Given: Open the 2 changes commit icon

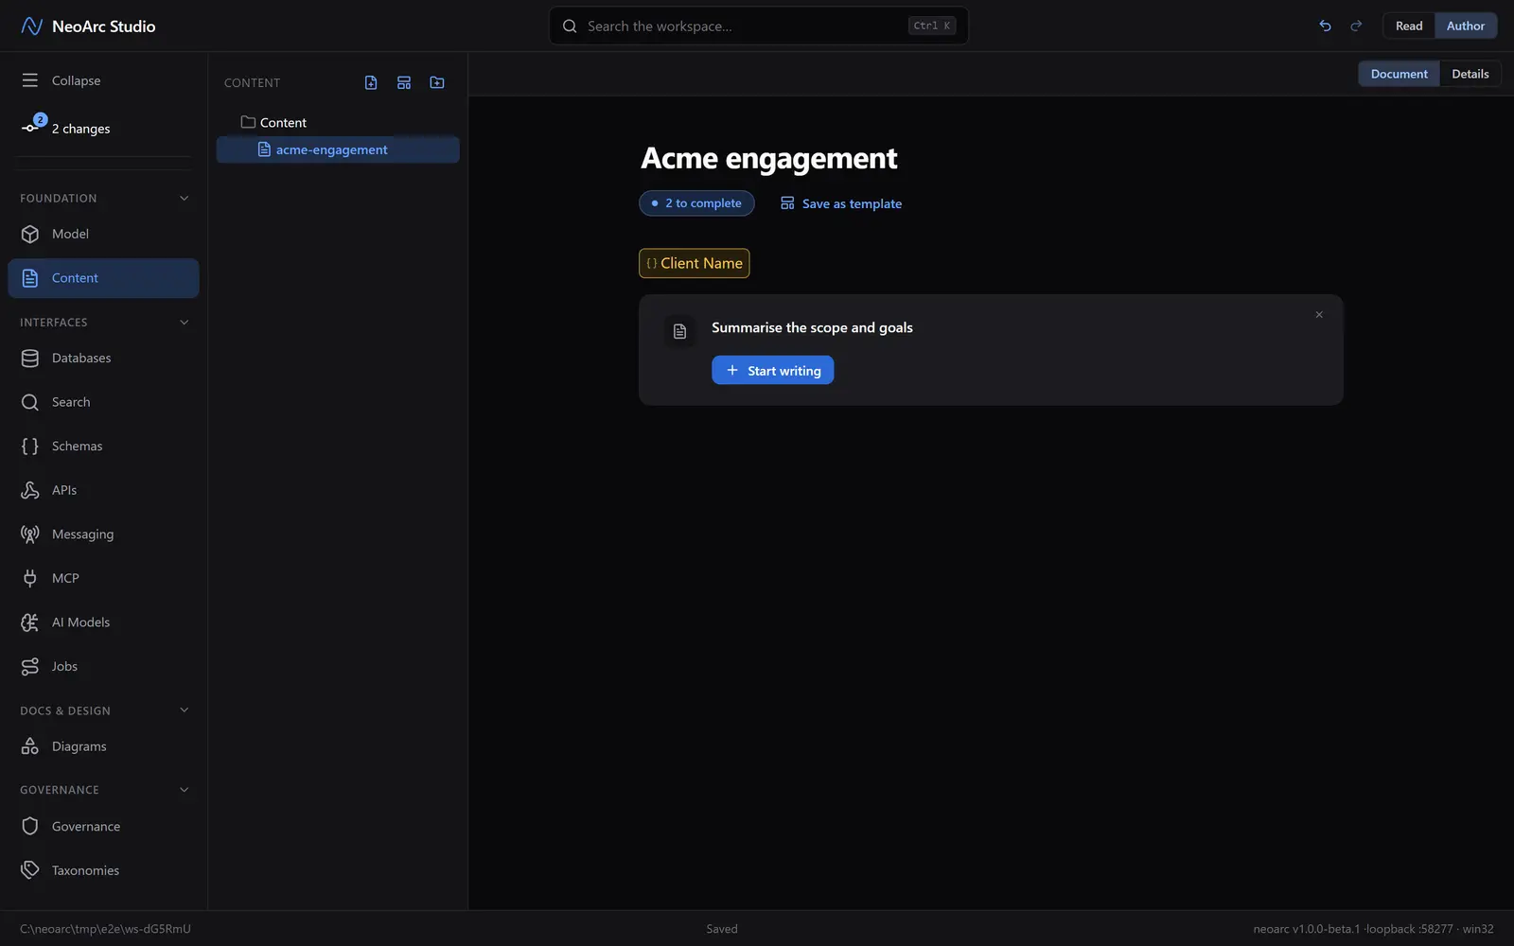Looking at the screenshot, I should [x=30, y=128].
